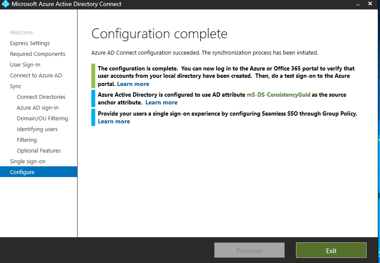Click the Configuration complete heading
380x263 pixels.
tap(159, 34)
